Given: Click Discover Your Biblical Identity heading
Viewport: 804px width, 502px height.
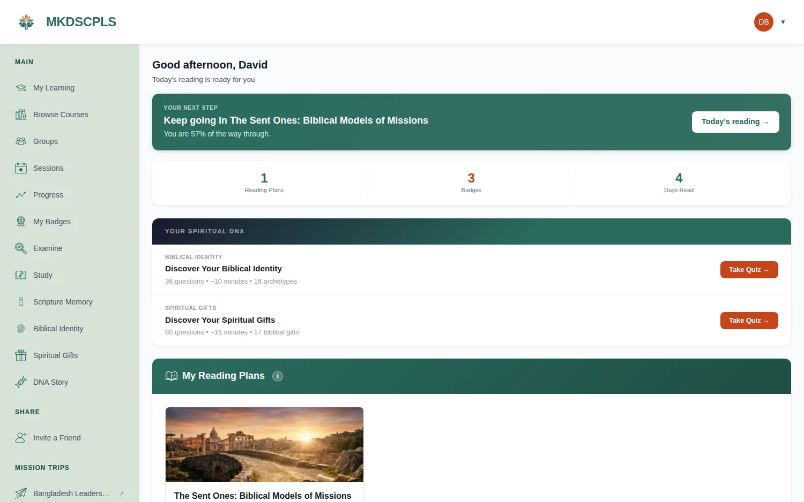Looking at the screenshot, I should click(224, 269).
